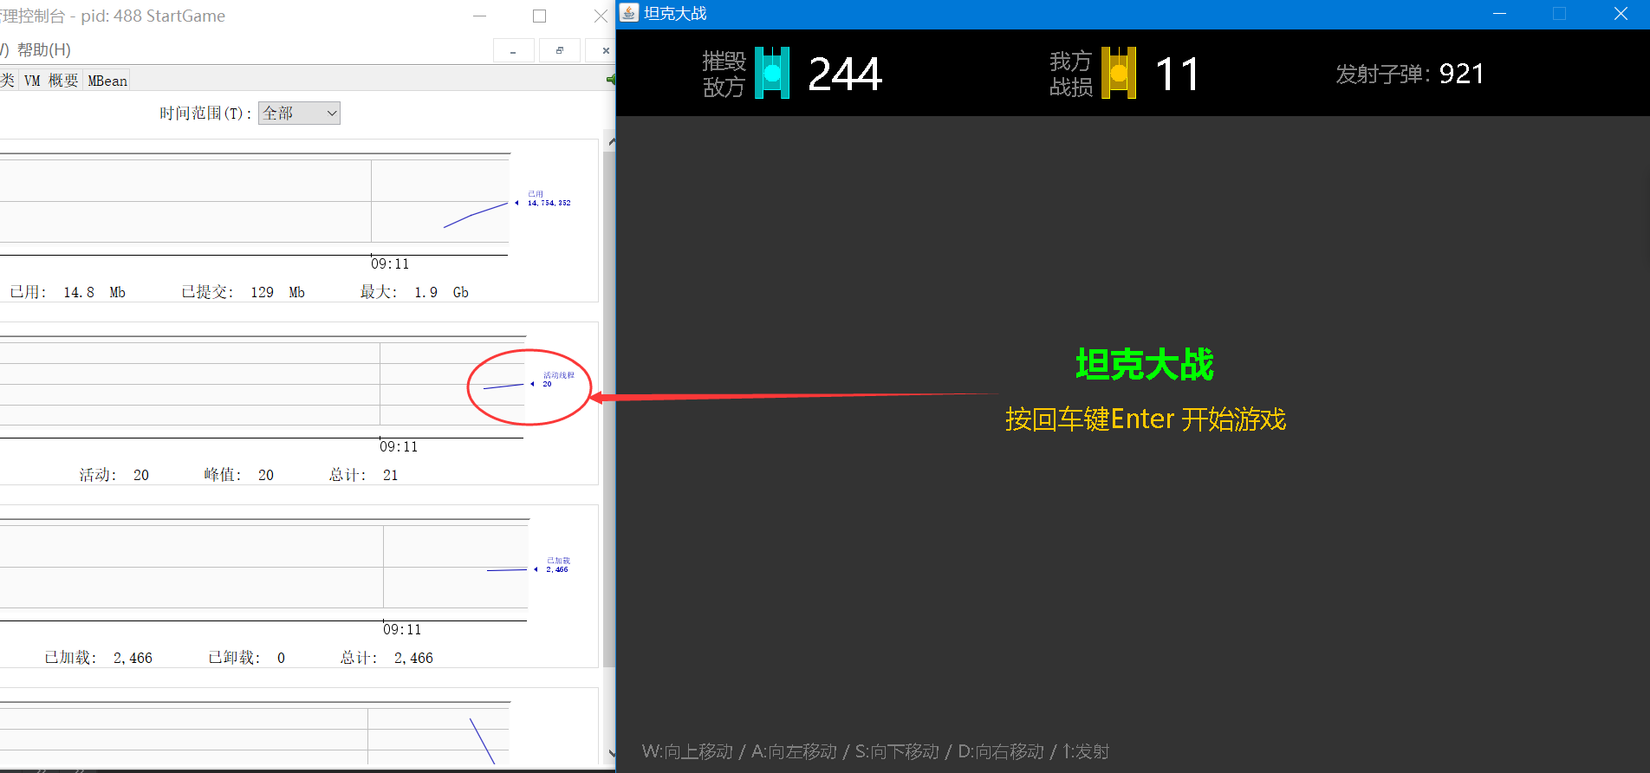Select the 类 tab
The image size is (1650, 773).
point(8,81)
